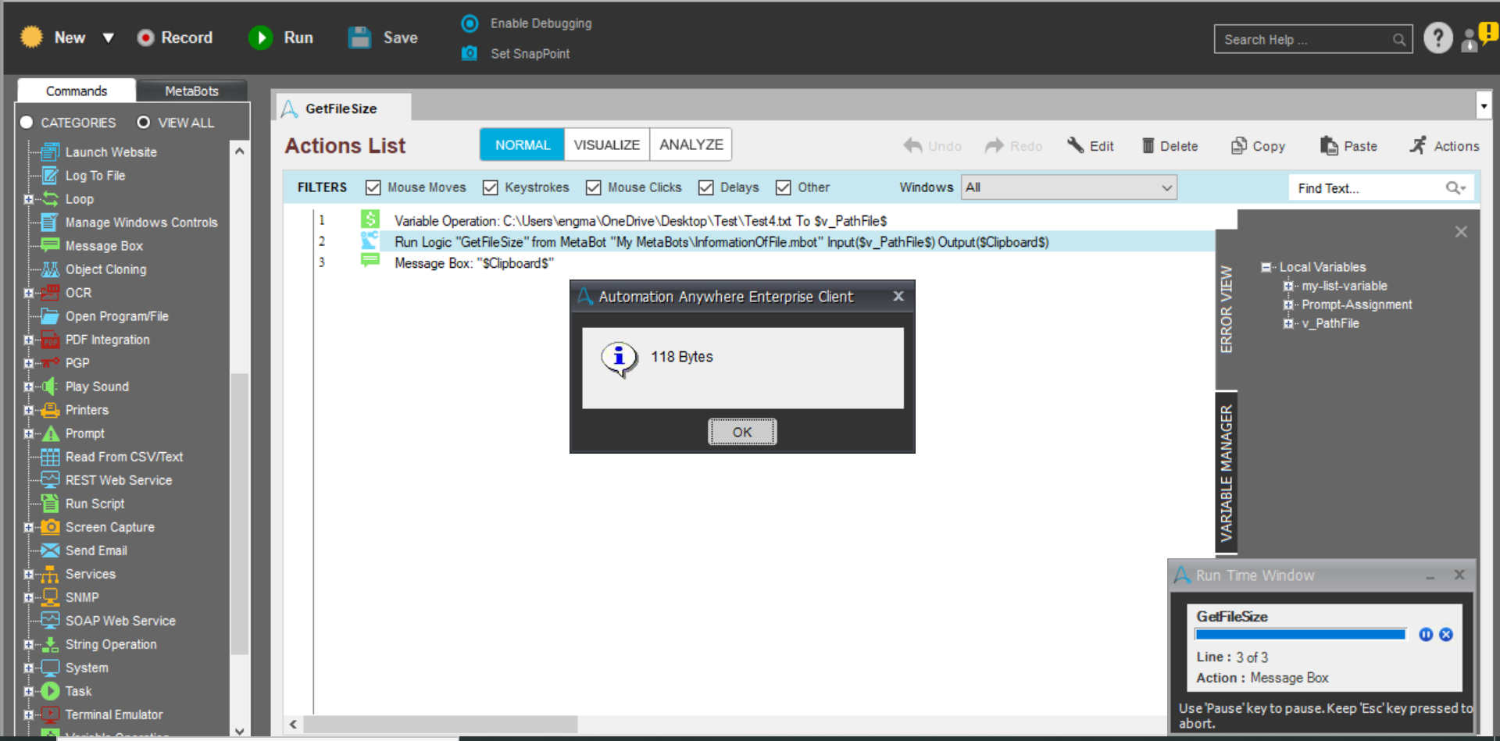Click OK in the message dialog
1500x741 pixels.
pos(742,432)
